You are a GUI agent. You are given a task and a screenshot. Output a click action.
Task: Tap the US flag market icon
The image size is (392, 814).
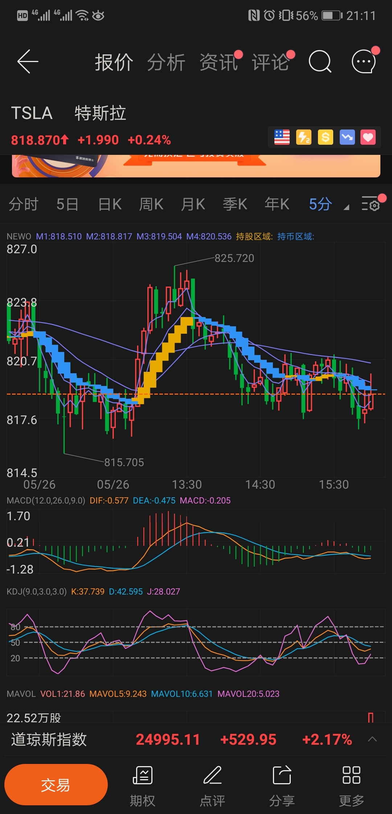(282, 137)
